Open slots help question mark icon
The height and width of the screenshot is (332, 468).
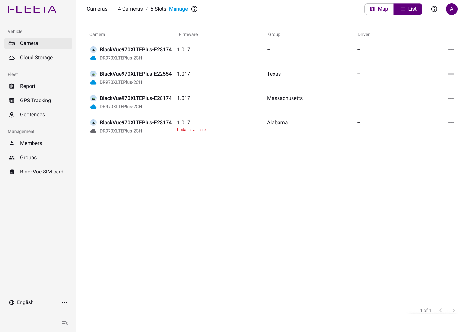click(194, 9)
